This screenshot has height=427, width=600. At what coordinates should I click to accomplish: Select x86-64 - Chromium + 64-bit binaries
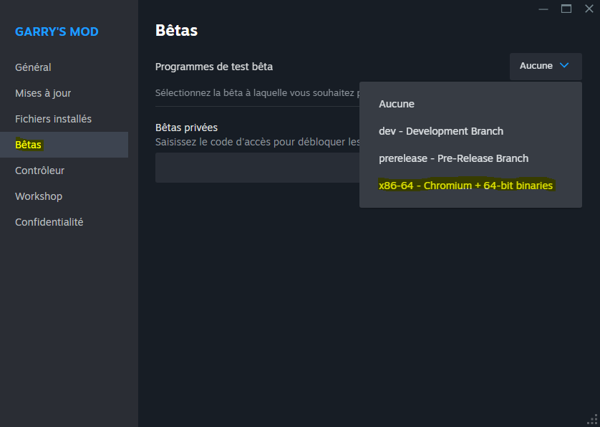click(470, 186)
